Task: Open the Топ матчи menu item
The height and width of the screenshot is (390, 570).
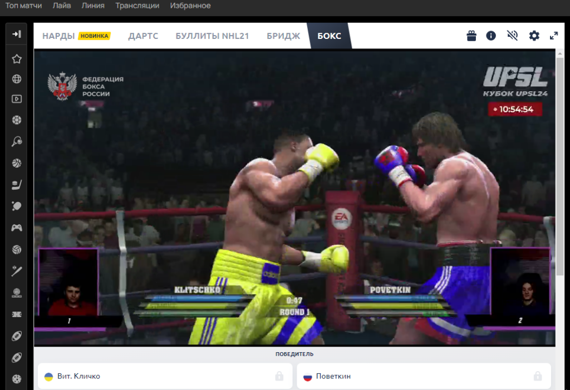Action: click(23, 6)
